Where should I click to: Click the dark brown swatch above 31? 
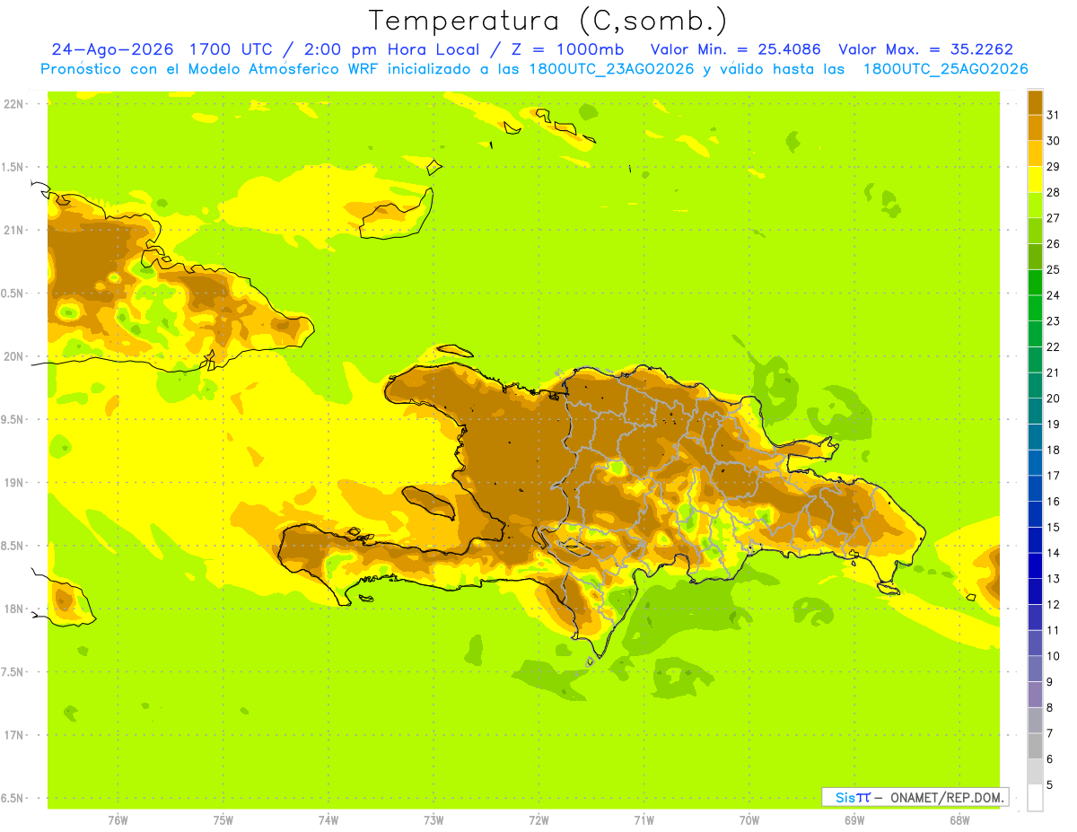pos(1035,102)
